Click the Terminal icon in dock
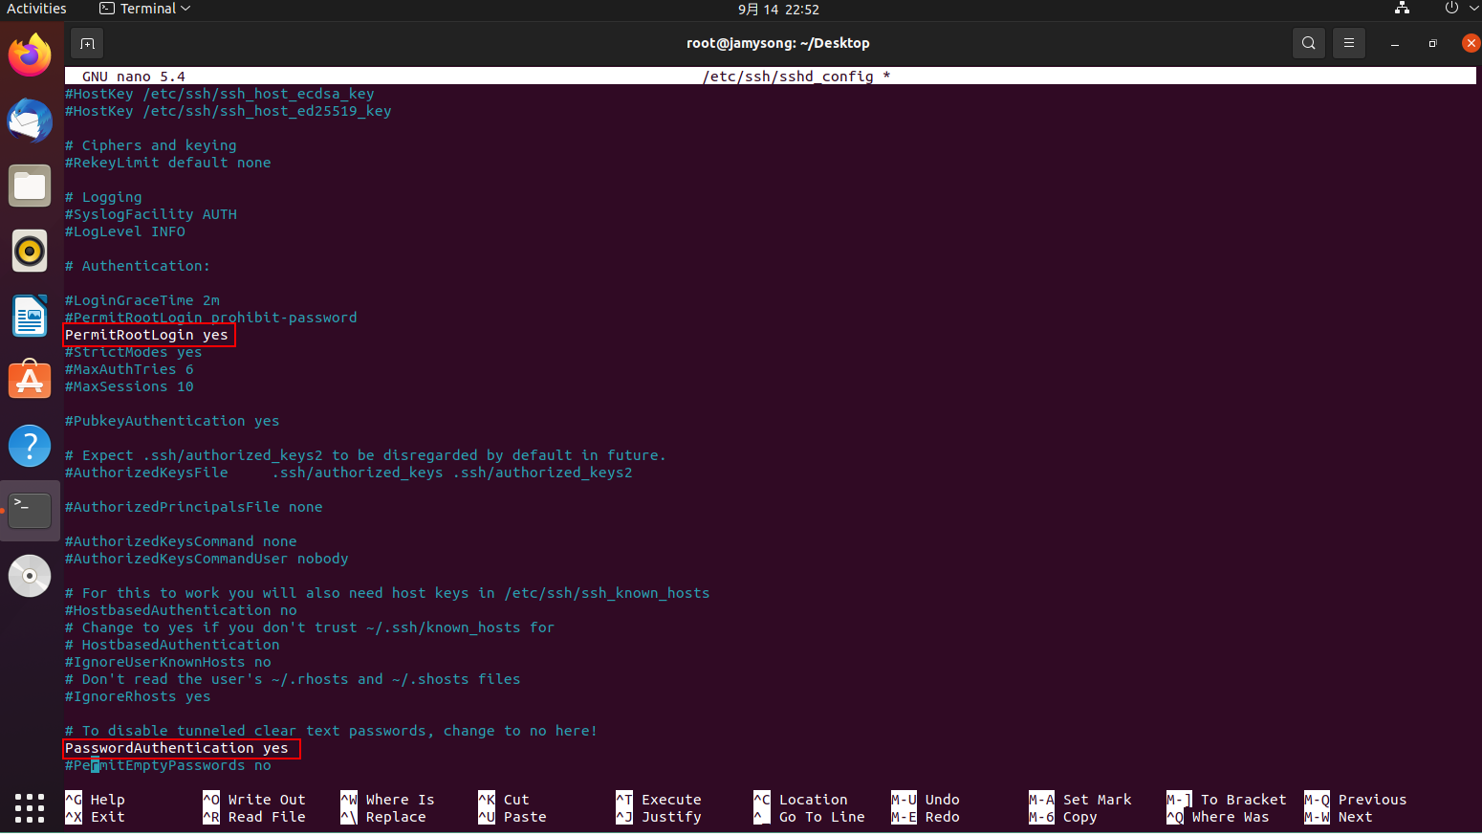This screenshot has width=1482, height=836. click(x=30, y=511)
